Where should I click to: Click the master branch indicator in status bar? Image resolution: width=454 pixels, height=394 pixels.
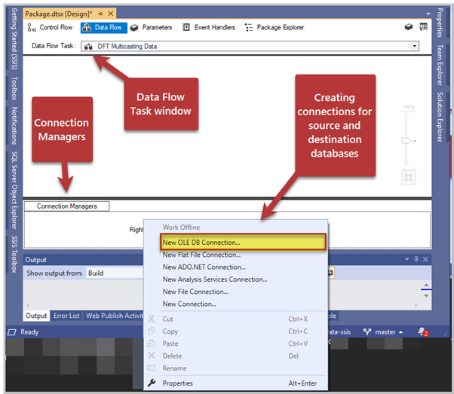[x=388, y=332]
